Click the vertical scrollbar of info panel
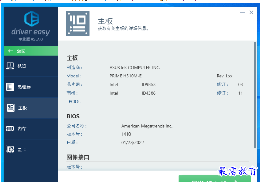The height and width of the screenshot is (182, 260). point(255,95)
